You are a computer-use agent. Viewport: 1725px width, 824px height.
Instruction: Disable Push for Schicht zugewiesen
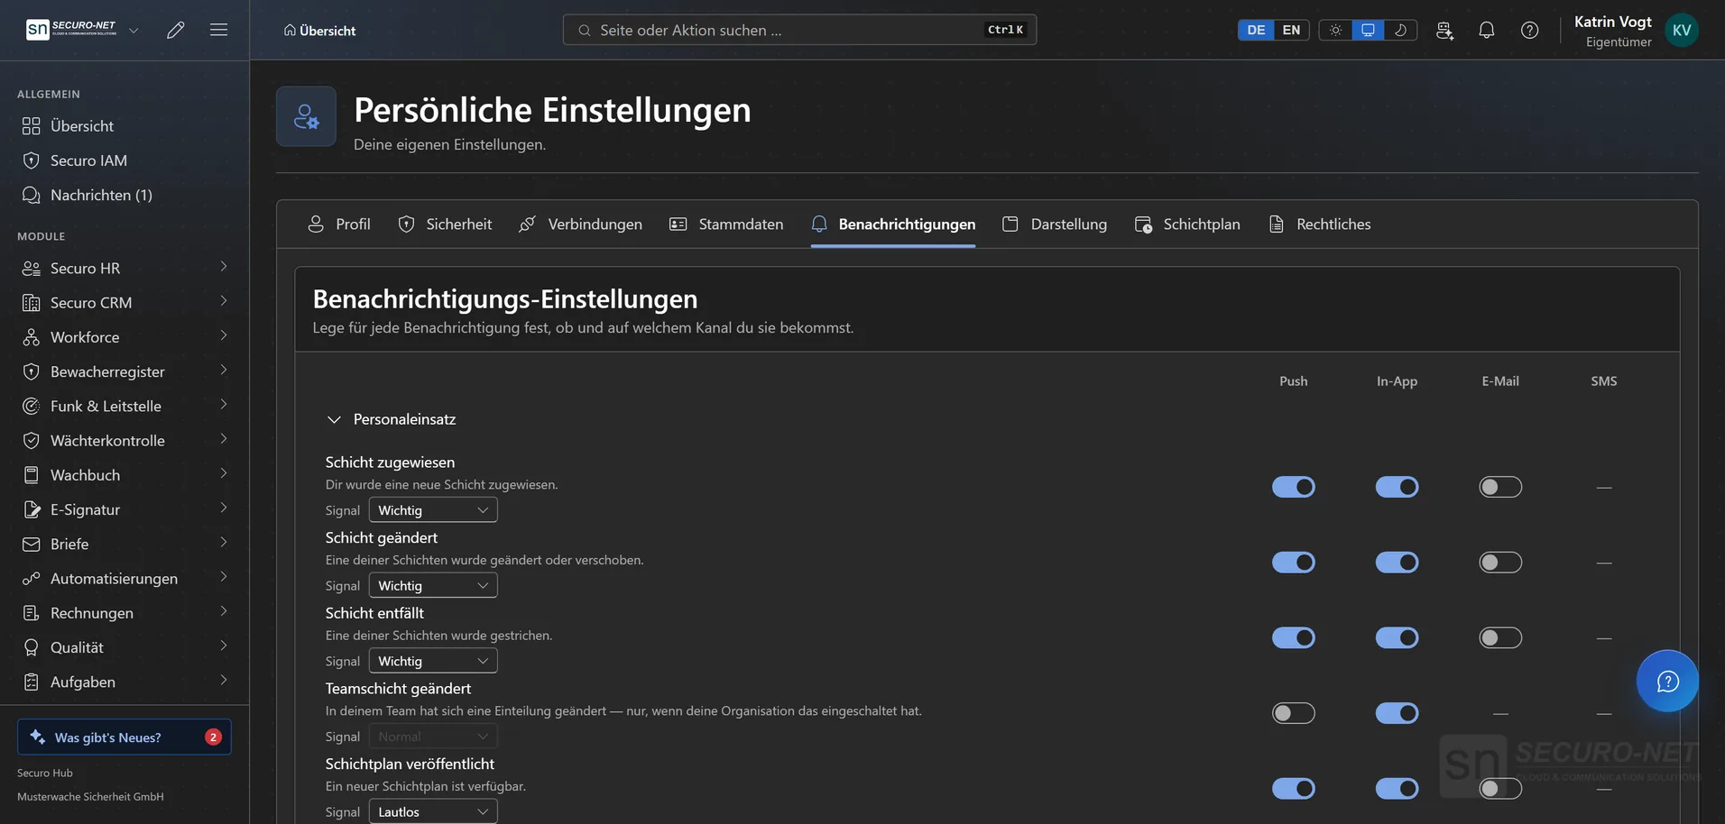tap(1294, 487)
